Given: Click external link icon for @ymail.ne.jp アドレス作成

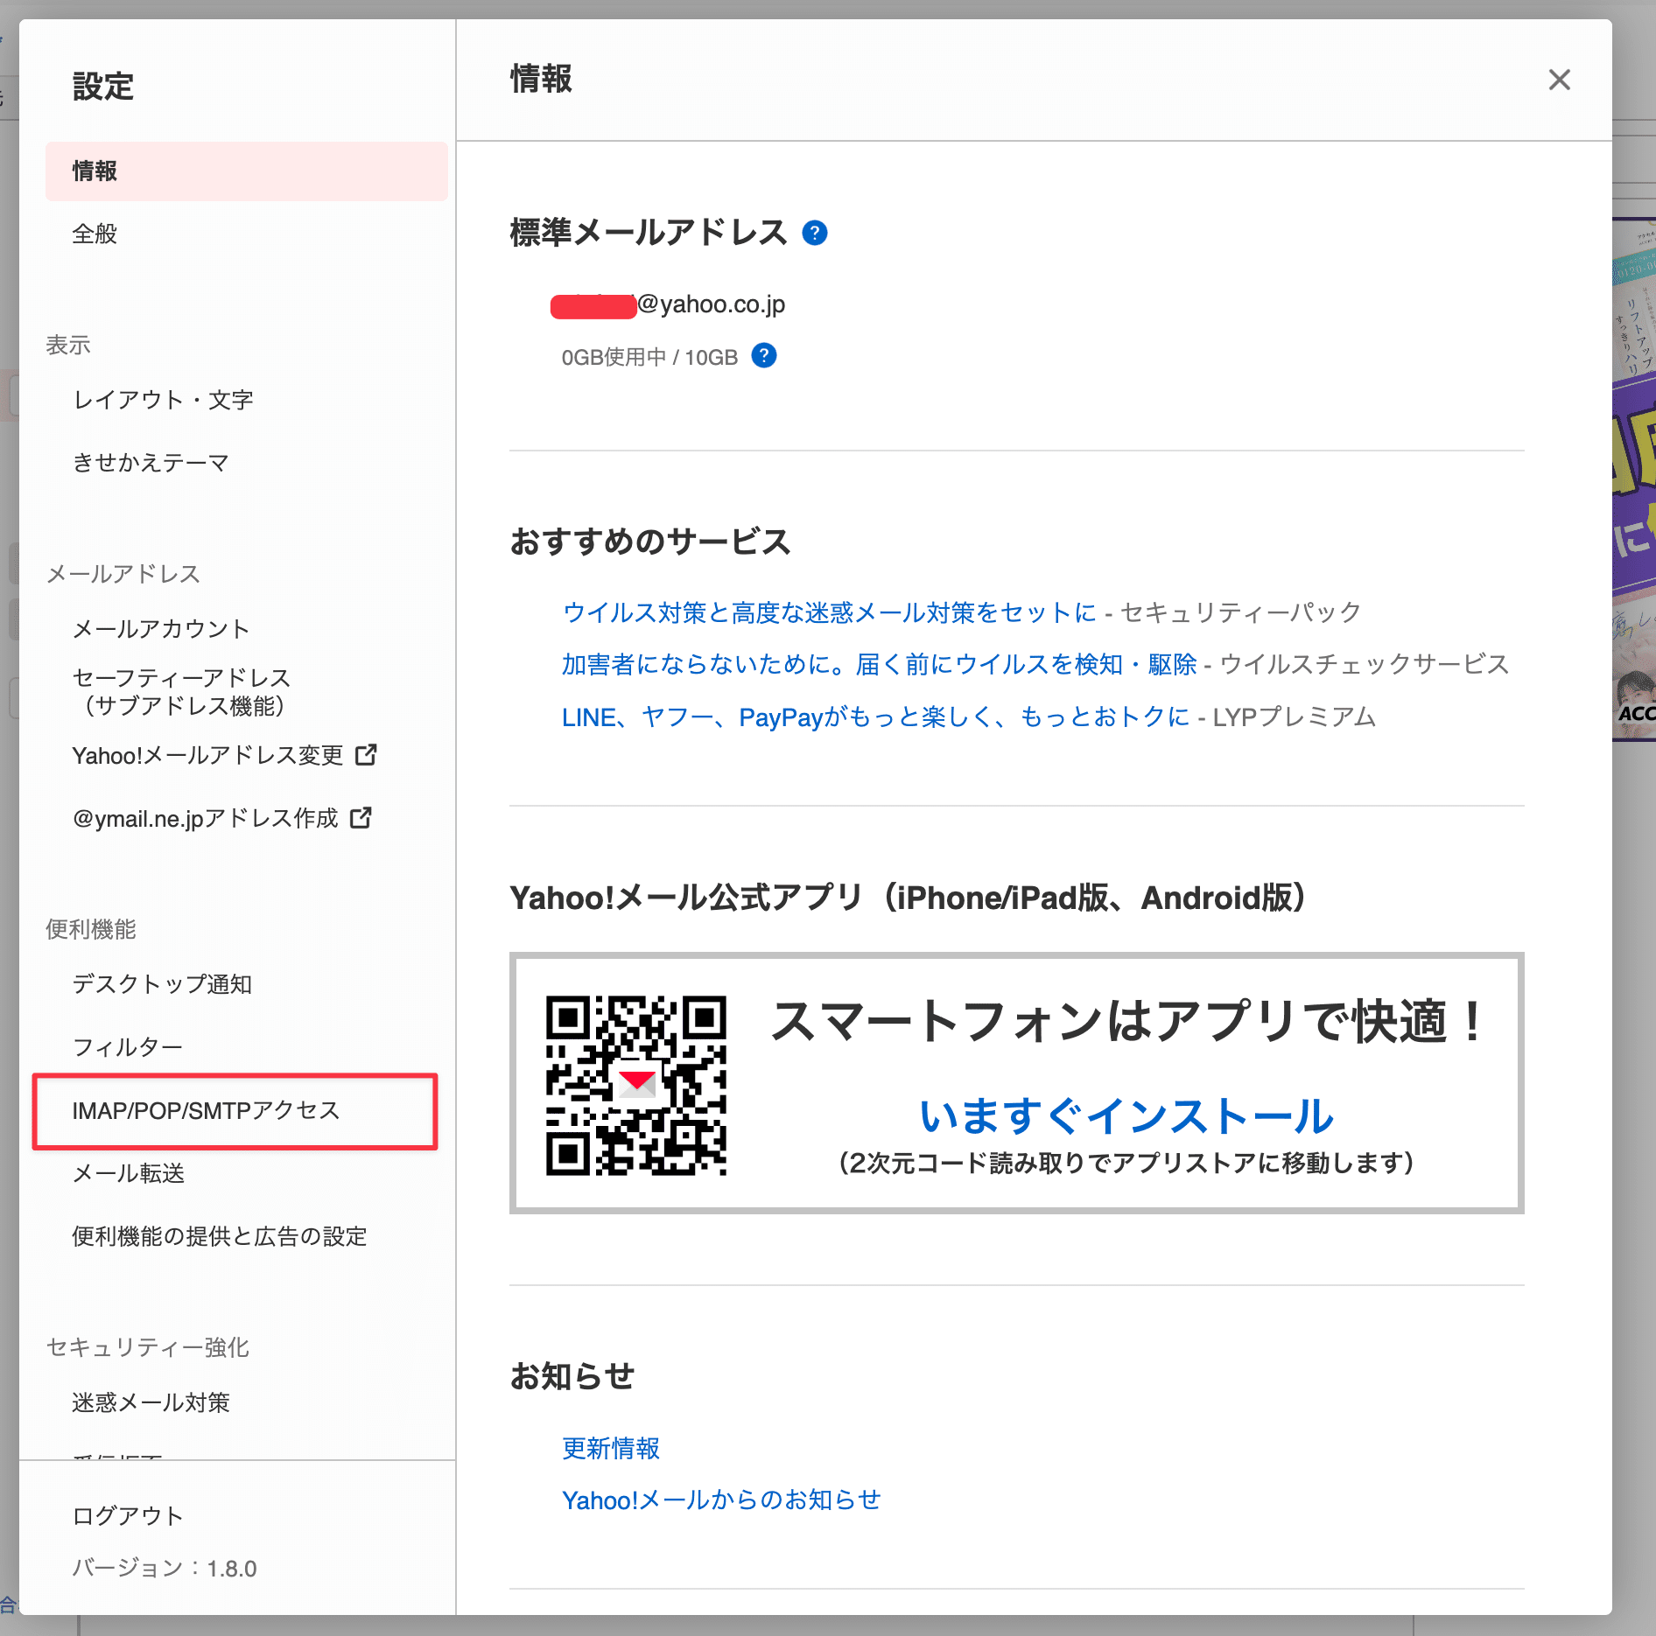Looking at the screenshot, I should 361,818.
